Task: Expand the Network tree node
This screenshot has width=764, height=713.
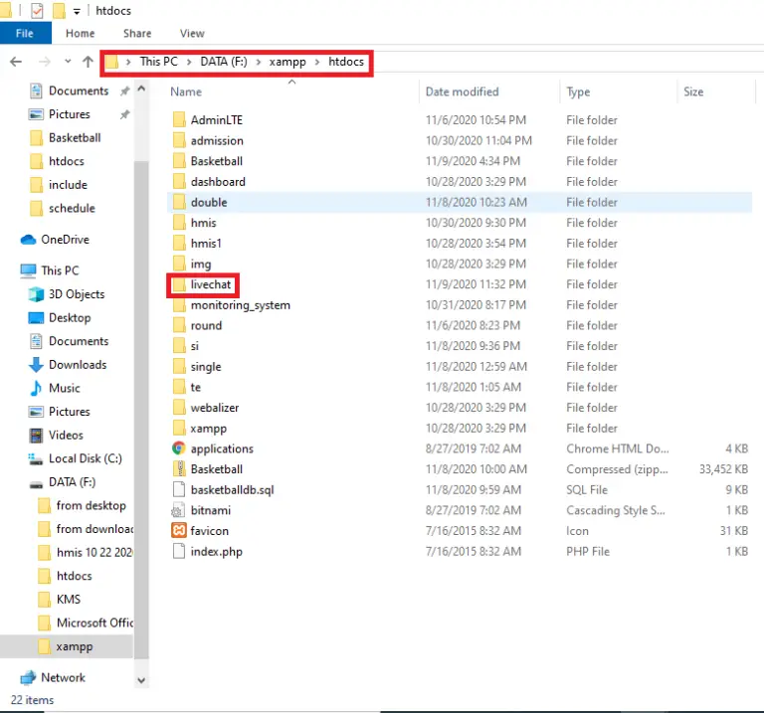Action: 9,677
